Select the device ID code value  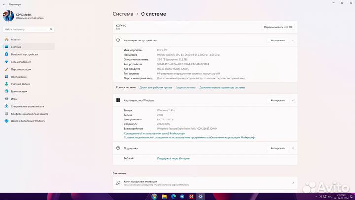click(183, 64)
